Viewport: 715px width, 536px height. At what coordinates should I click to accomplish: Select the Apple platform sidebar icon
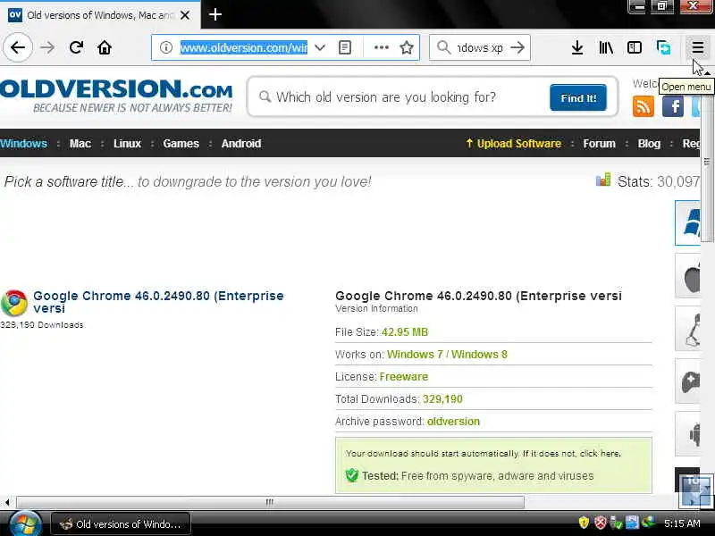pos(687,276)
